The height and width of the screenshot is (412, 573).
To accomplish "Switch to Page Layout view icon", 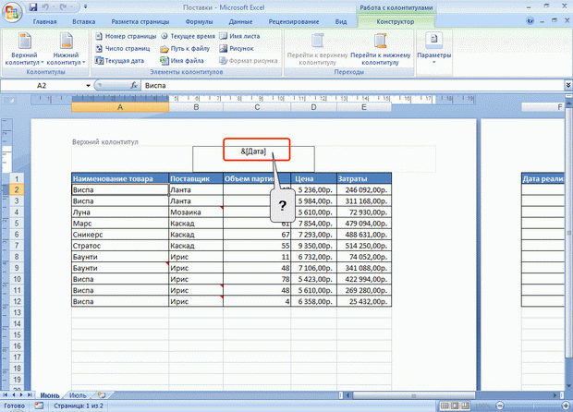I will pyautogui.click(x=455, y=406).
